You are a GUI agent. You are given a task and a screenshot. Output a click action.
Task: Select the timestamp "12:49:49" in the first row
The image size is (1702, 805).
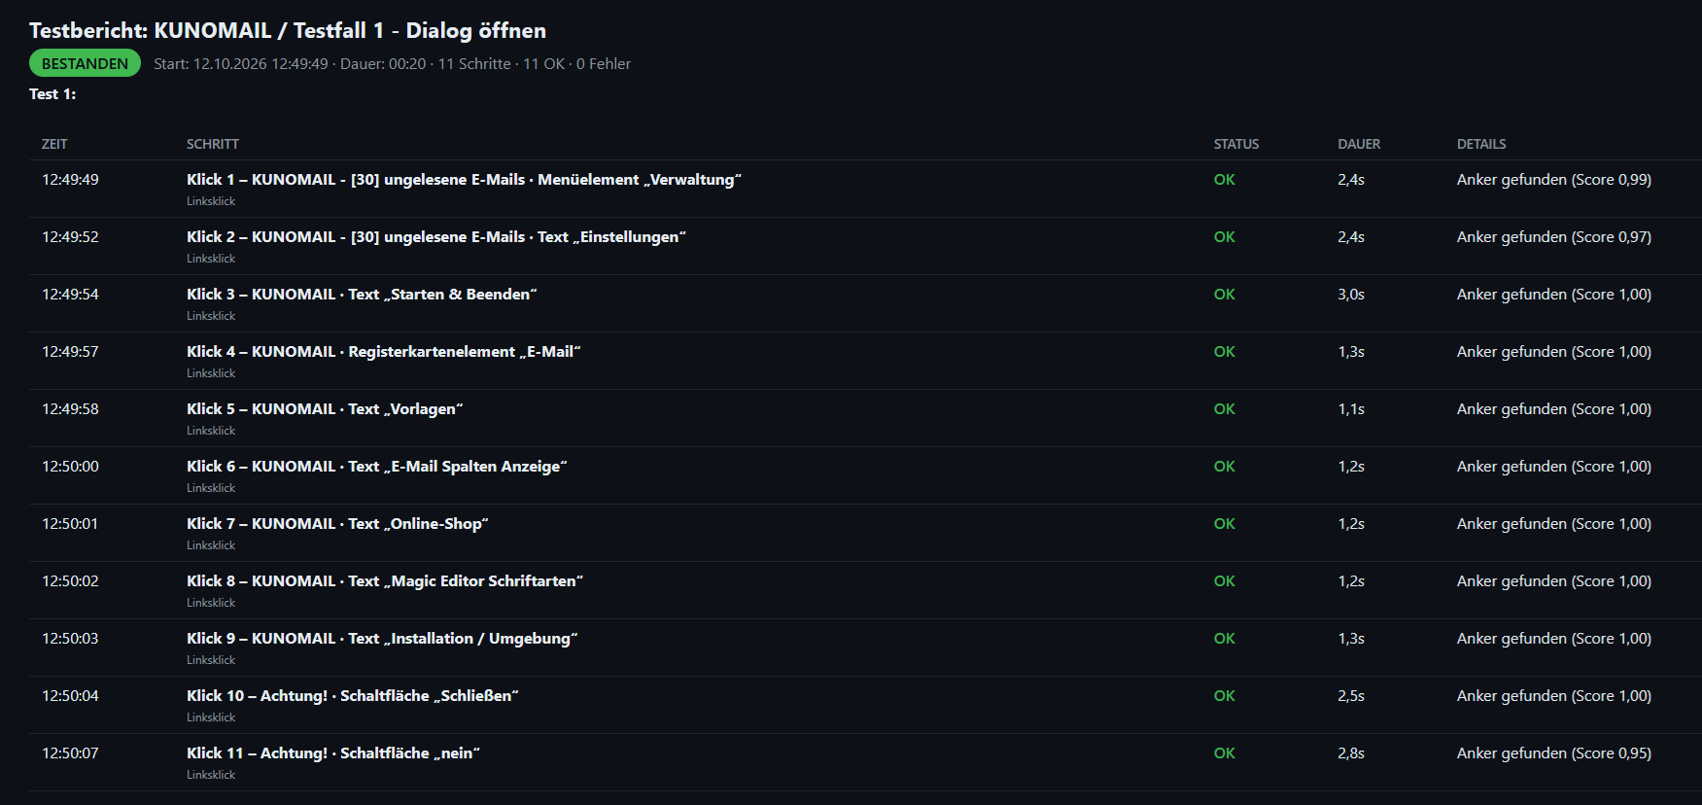70,180
